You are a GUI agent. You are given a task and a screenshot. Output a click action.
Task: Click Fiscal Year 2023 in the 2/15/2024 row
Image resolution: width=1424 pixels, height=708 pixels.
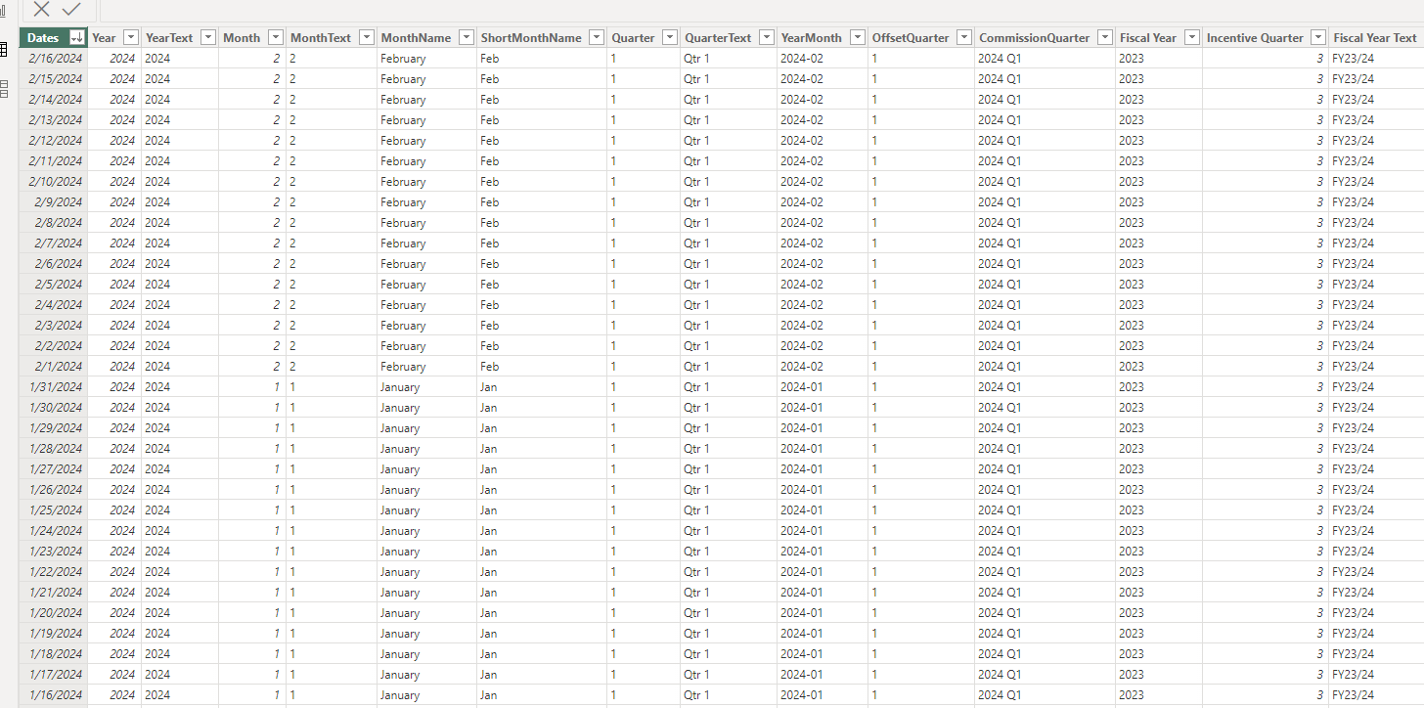1132,79
